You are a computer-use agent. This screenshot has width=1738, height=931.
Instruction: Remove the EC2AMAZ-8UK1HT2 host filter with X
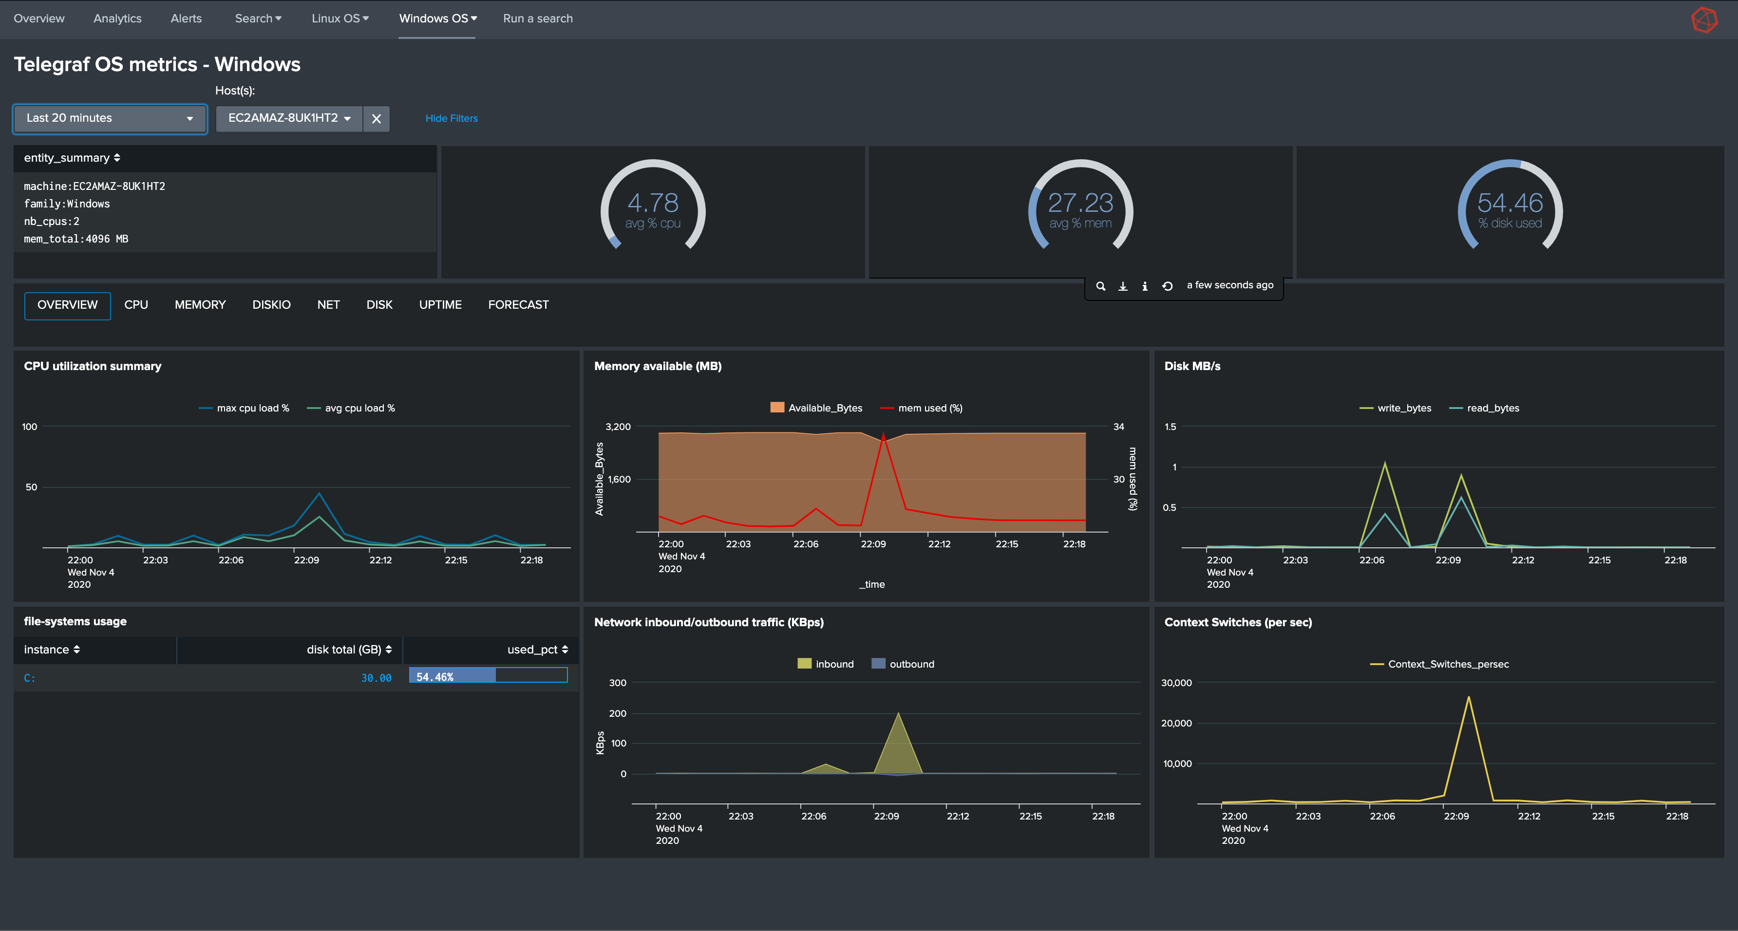click(x=377, y=119)
